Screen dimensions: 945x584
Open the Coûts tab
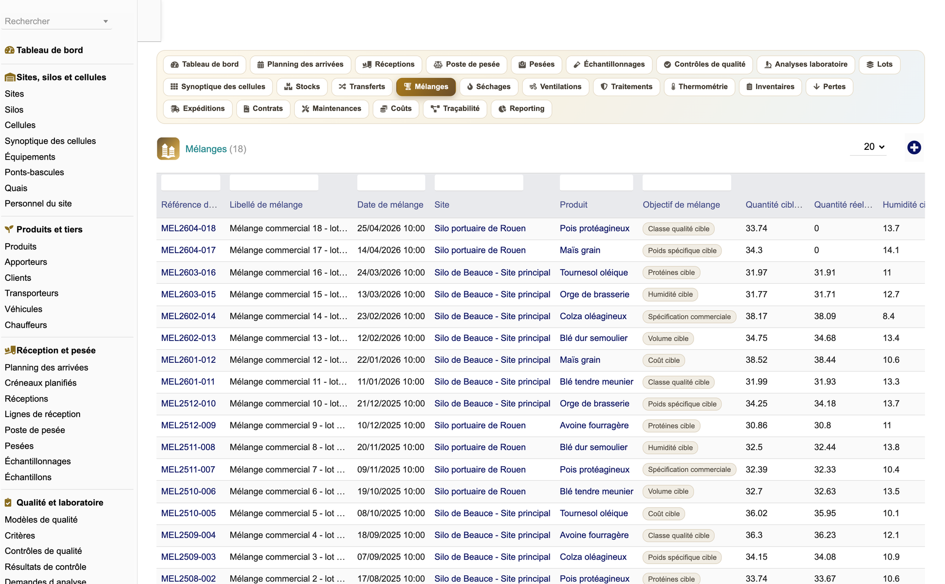(396, 109)
